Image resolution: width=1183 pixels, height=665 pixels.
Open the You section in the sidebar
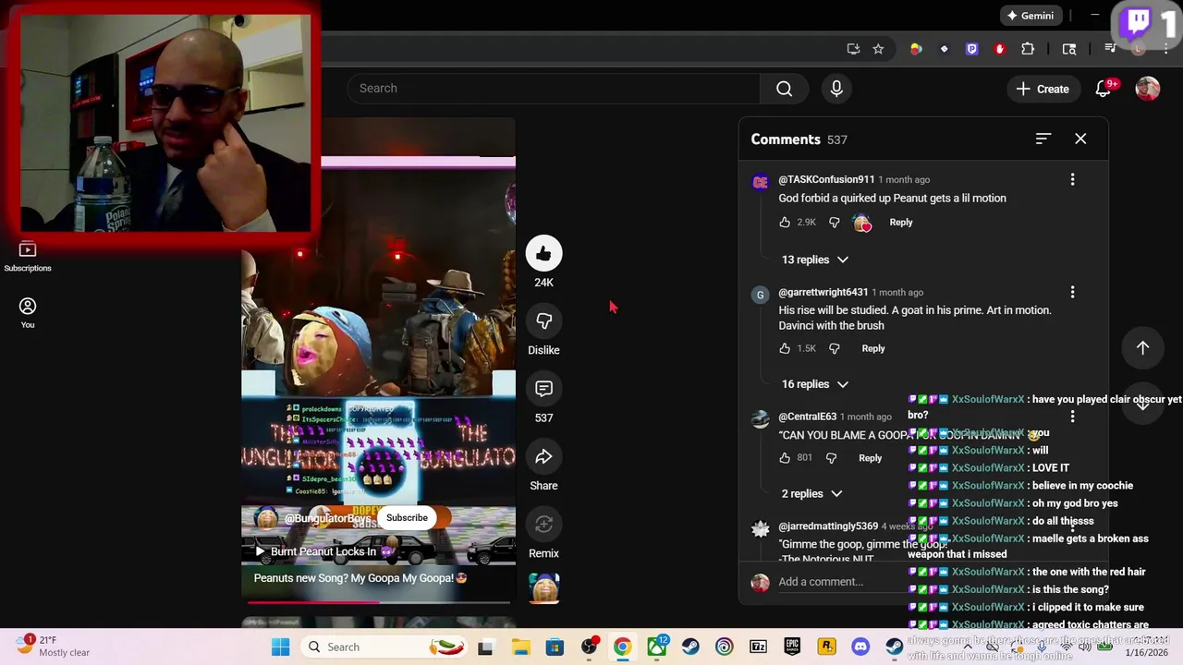[x=28, y=313]
